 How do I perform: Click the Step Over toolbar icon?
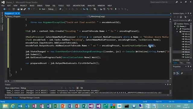87,9
